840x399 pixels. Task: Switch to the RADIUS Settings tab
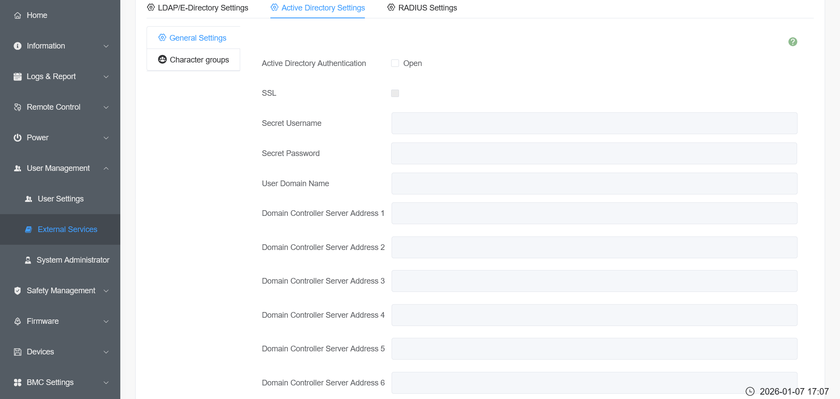[422, 8]
